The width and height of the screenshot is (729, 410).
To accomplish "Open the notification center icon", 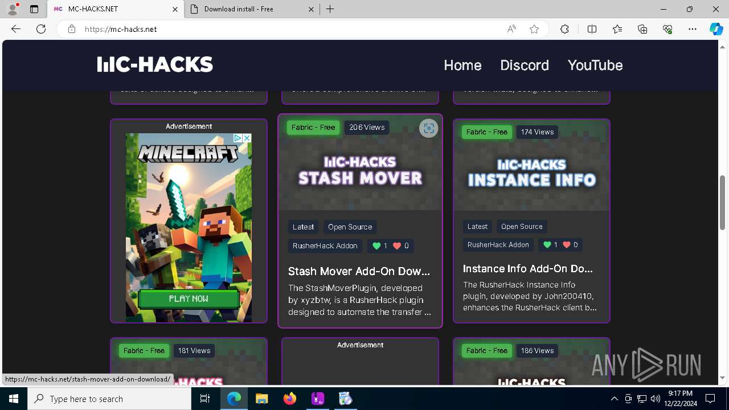I will click(x=710, y=399).
